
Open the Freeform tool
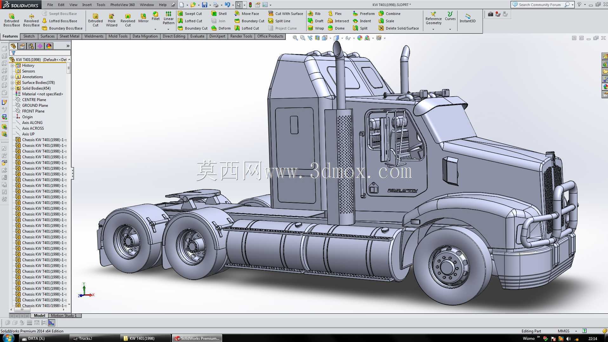(x=364, y=14)
